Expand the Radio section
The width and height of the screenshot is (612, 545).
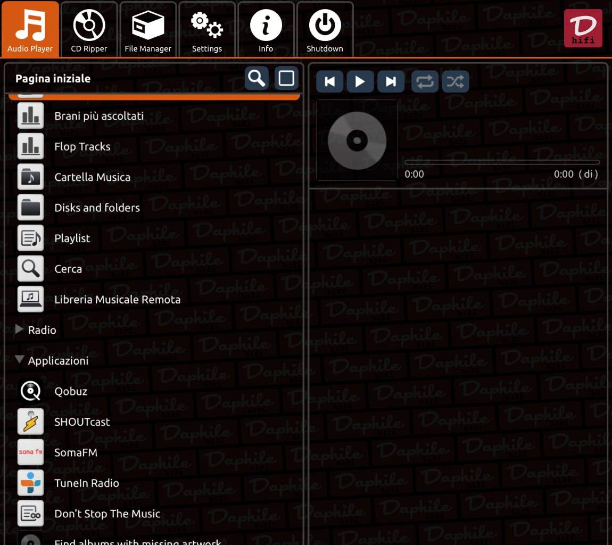19,329
